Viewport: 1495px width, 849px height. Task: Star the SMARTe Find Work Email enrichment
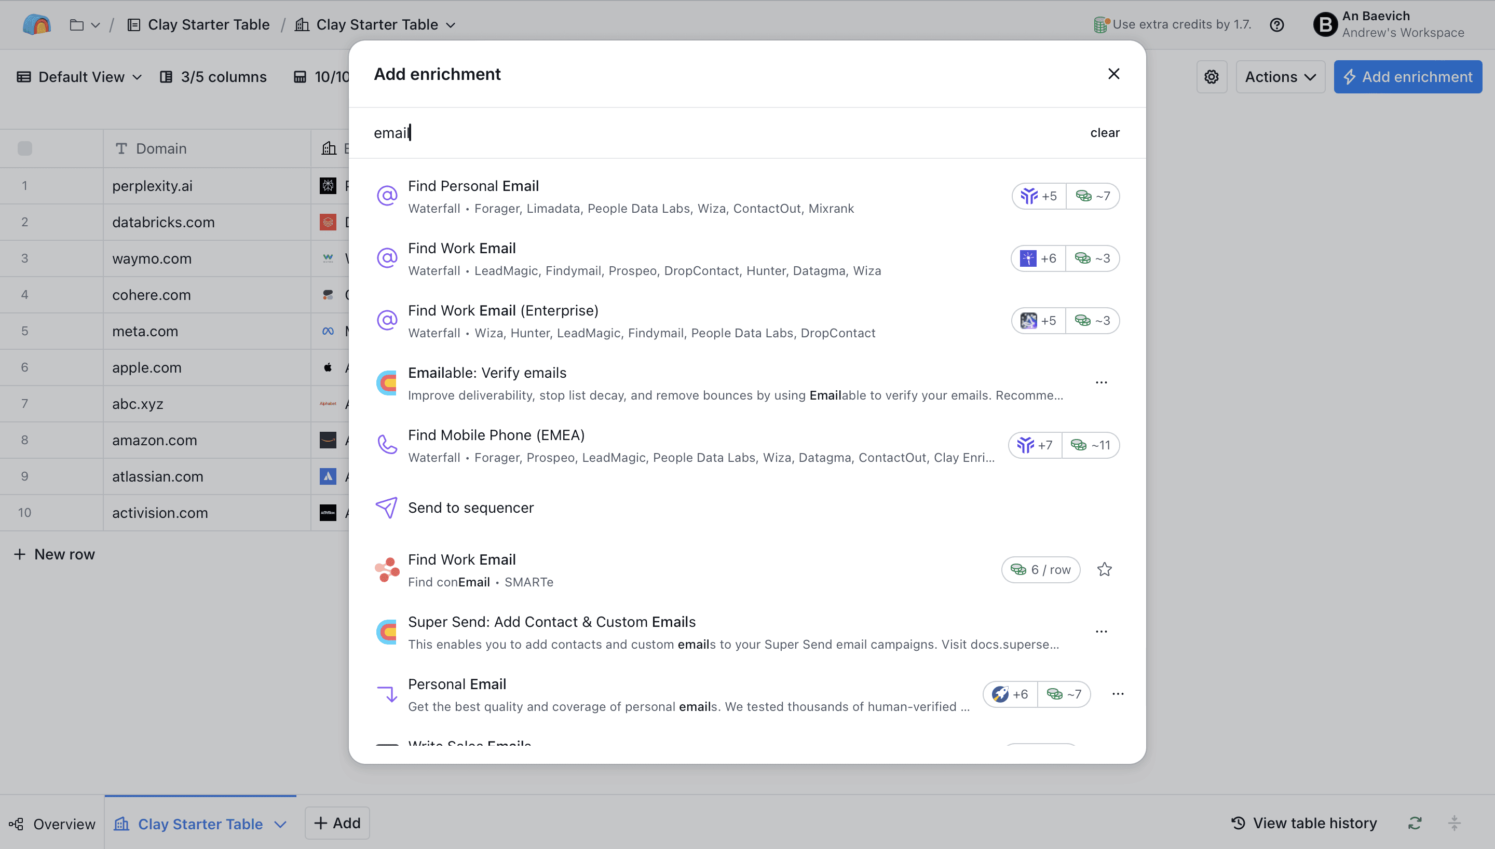[1104, 570]
